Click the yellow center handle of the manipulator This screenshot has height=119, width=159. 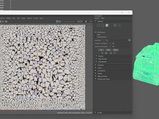point(151,62)
